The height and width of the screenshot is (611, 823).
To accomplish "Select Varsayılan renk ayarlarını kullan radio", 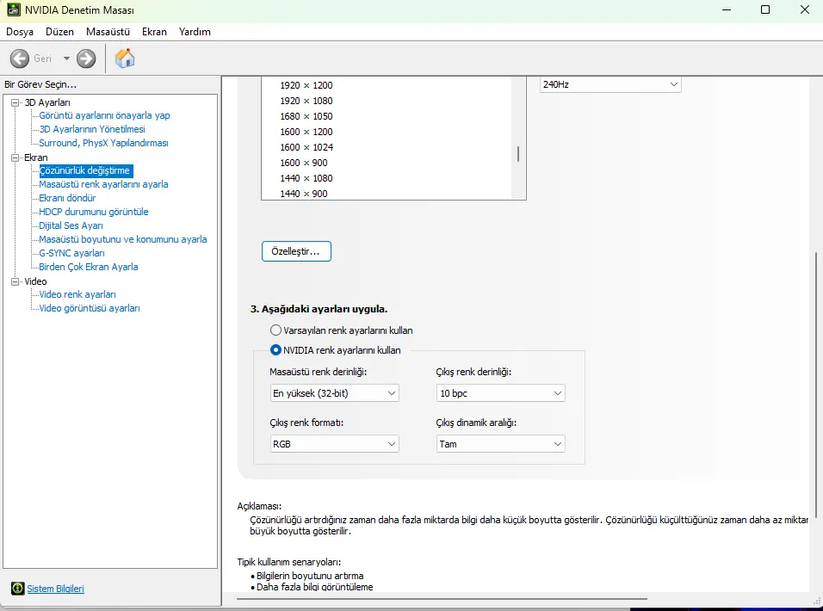I will click(x=275, y=330).
